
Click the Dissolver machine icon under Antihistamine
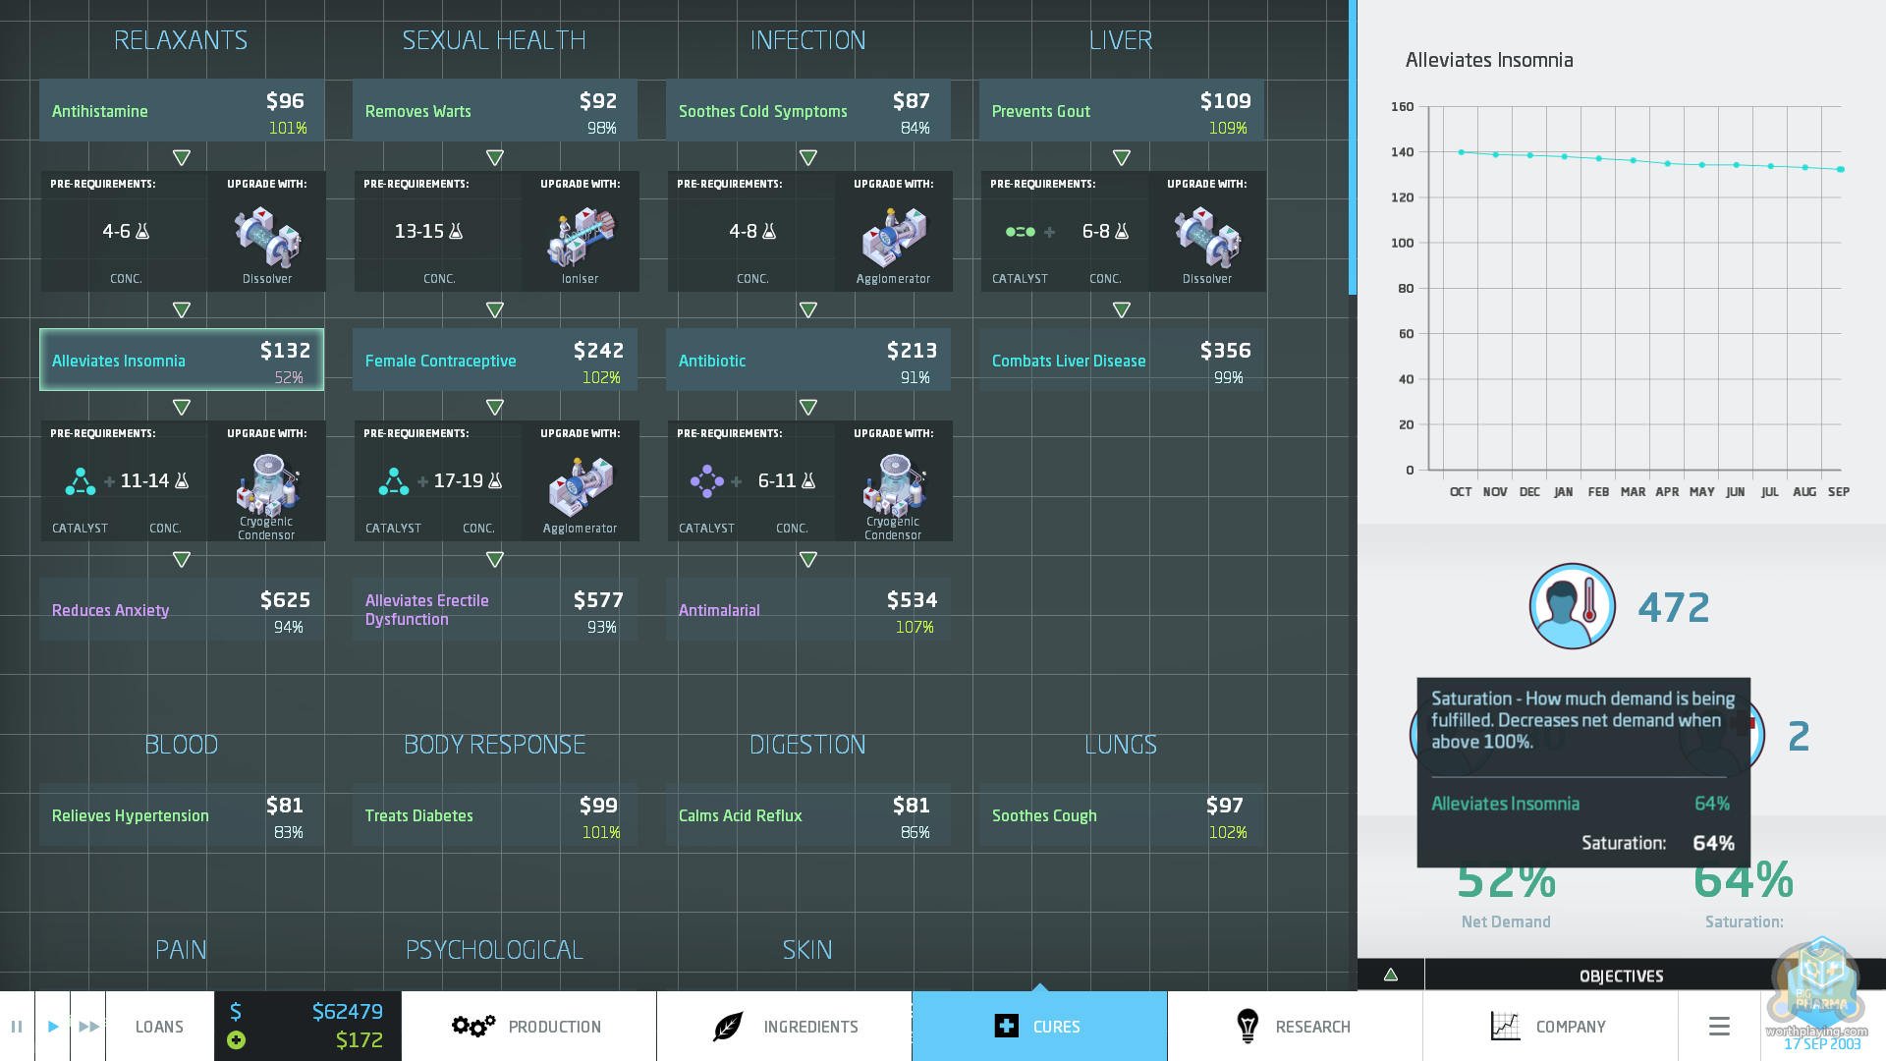267,236
